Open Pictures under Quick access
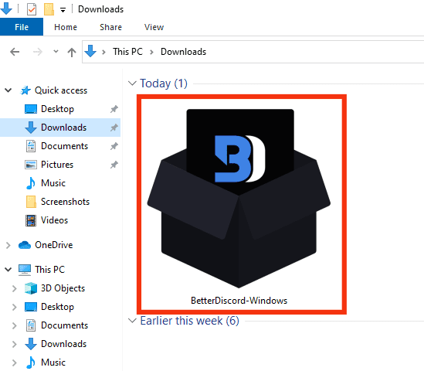This screenshot has width=424, height=371. (57, 165)
